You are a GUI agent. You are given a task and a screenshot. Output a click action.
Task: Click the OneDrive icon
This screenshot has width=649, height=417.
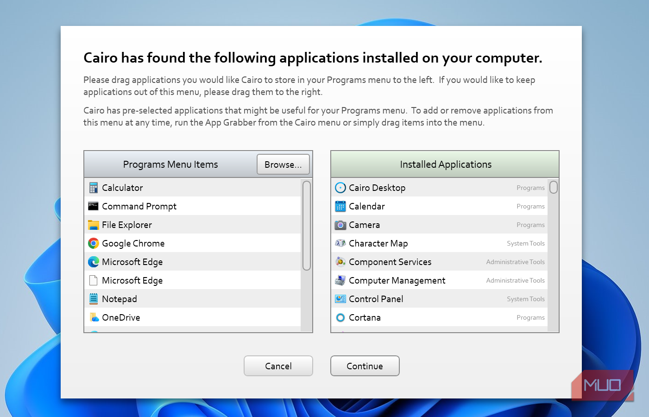(94, 317)
